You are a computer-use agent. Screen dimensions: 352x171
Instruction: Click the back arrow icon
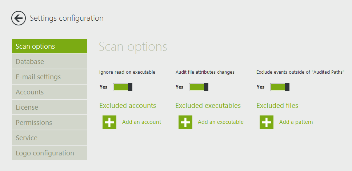pyautogui.click(x=19, y=18)
